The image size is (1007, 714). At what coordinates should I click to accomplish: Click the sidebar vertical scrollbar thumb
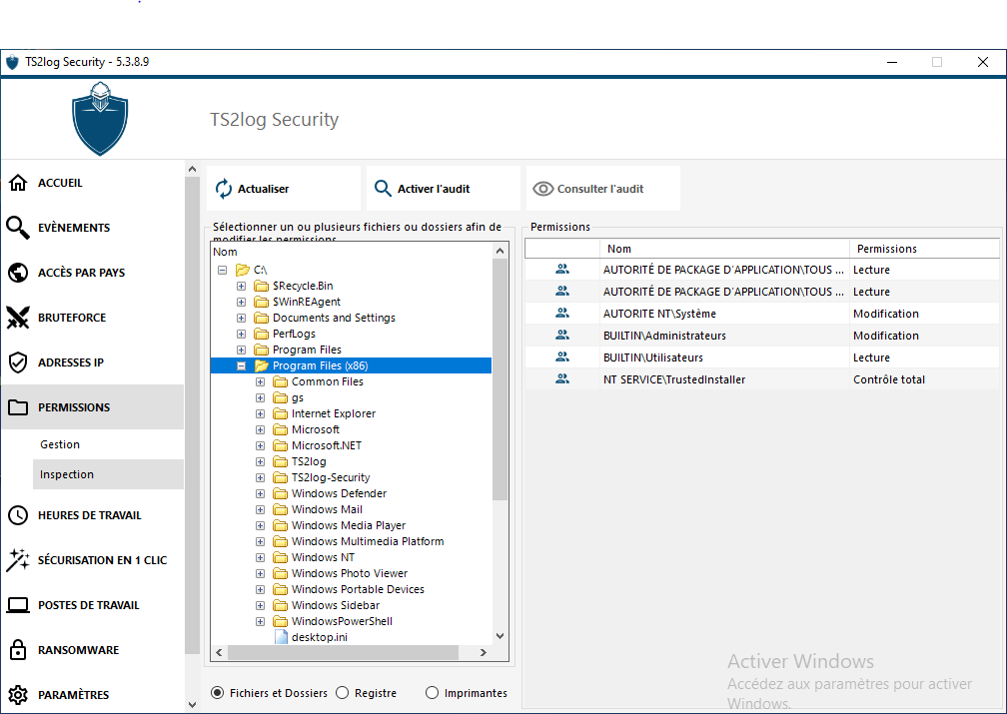[x=192, y=415]
